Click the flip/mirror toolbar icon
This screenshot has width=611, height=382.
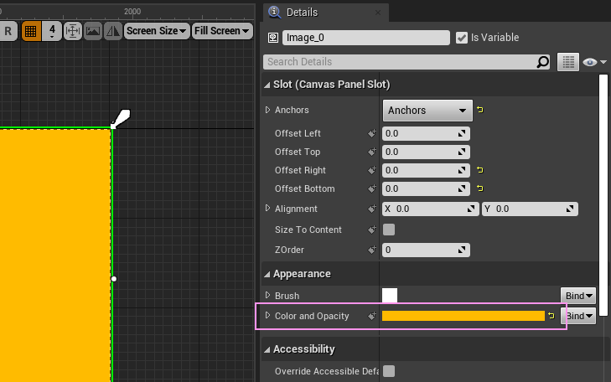113,31
